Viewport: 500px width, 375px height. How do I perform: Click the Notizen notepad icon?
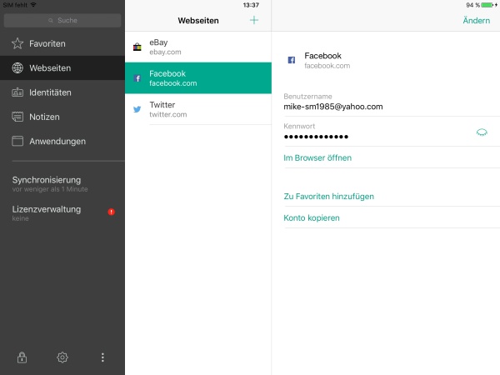click(17, 117)
